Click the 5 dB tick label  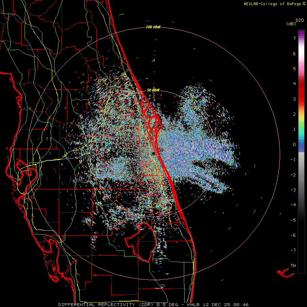click(294, 69)
